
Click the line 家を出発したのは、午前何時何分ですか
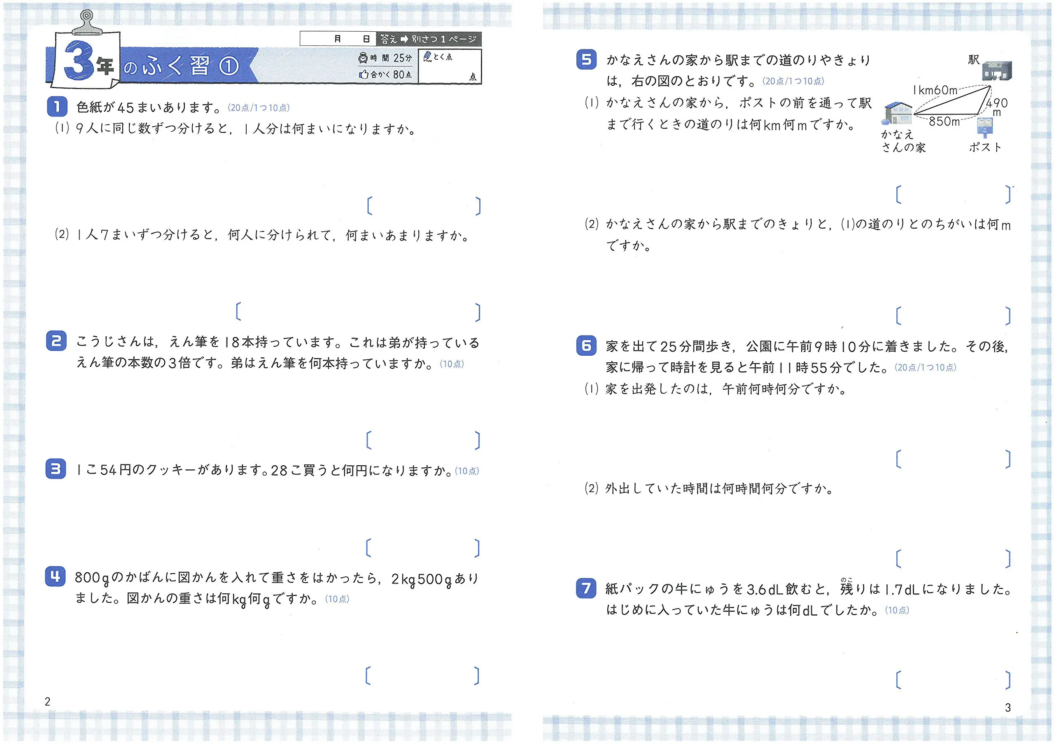(726, 389)
